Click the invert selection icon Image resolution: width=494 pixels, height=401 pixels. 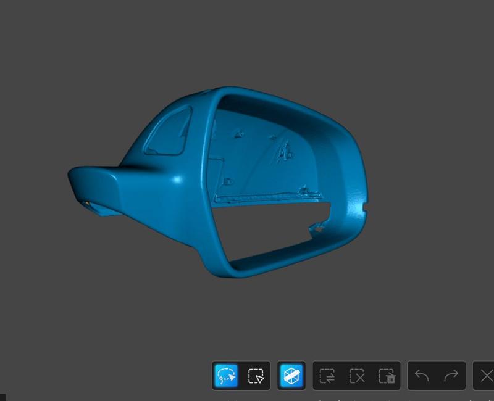(x=327, y=376)
